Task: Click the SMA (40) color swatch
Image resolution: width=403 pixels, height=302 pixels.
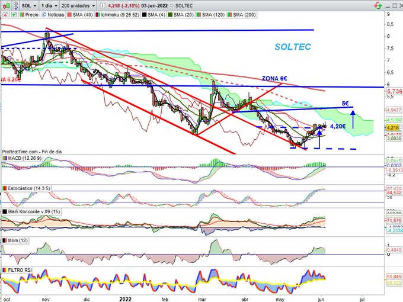Action: 69,15
